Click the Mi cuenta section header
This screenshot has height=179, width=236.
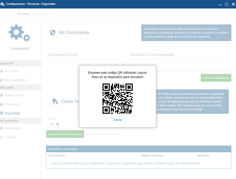(20, 88)
